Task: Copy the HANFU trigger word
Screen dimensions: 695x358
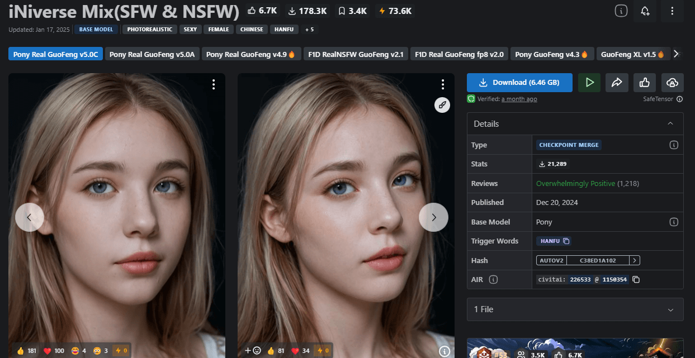Action: tap(566, 241)
